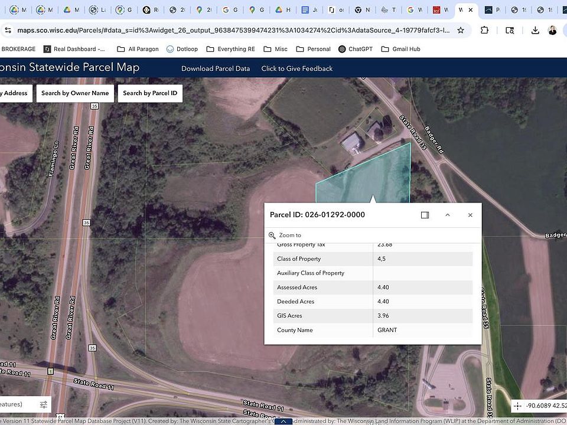Open the feature filter settings icon

(44, 404)
